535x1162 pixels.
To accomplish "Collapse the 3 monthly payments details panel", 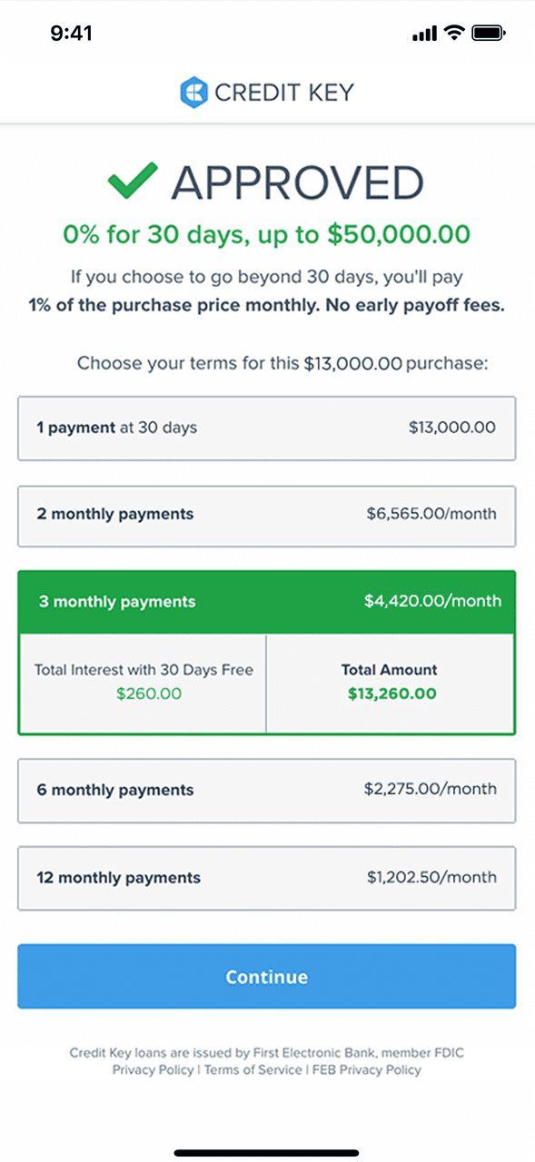I will tap(267, 601).
